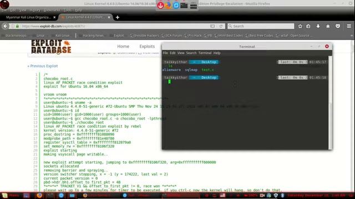Click the US flag keyboard layout indicator
355x199 pixels.
222,195
